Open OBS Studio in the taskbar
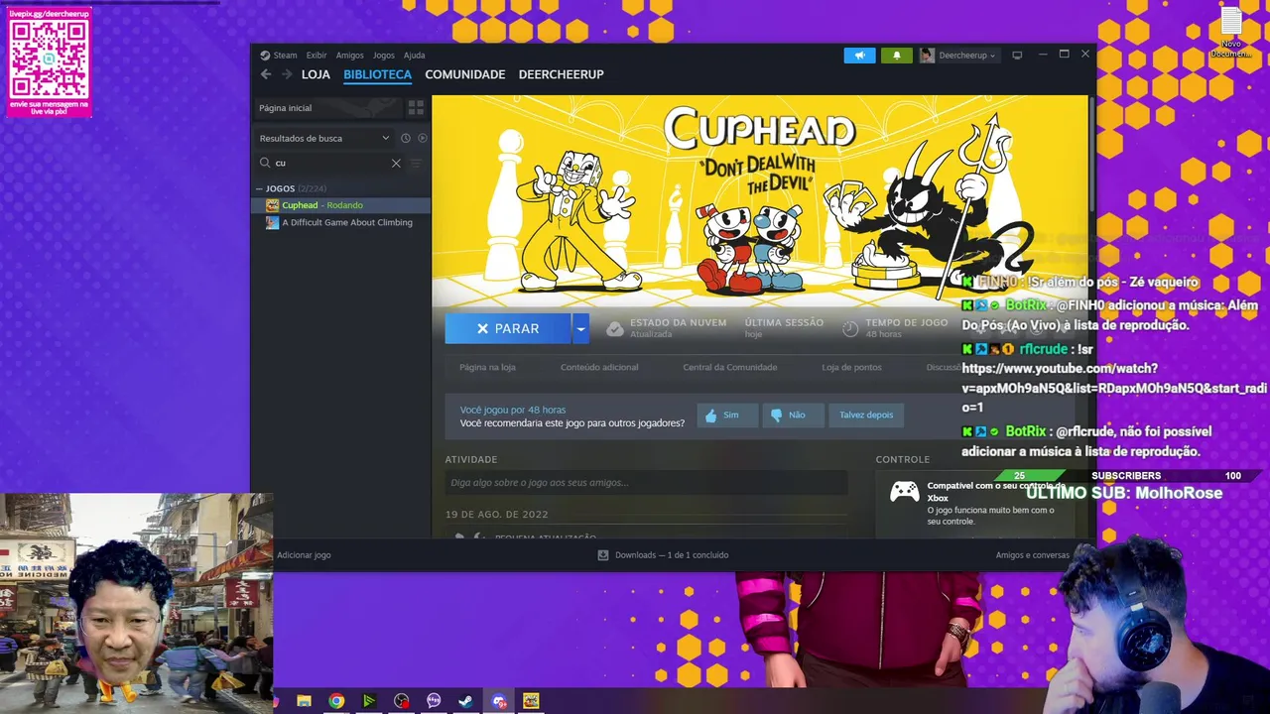The width and height of the screenshot is (1270, 714). 401,701
